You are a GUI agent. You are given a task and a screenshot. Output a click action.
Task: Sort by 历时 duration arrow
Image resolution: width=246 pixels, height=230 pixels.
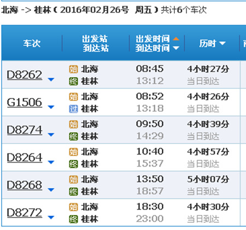tap(222, 43)
